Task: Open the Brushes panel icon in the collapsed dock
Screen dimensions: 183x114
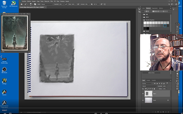Action: tap(139, 9)
